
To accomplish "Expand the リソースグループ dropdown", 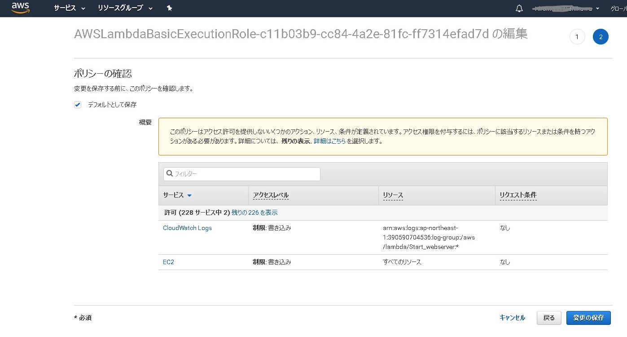I will click(x=124, y=8).
